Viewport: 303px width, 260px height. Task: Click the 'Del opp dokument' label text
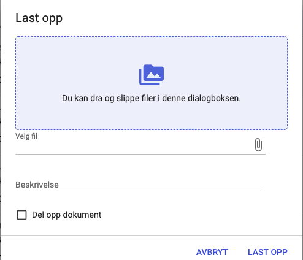click(66, 215)
